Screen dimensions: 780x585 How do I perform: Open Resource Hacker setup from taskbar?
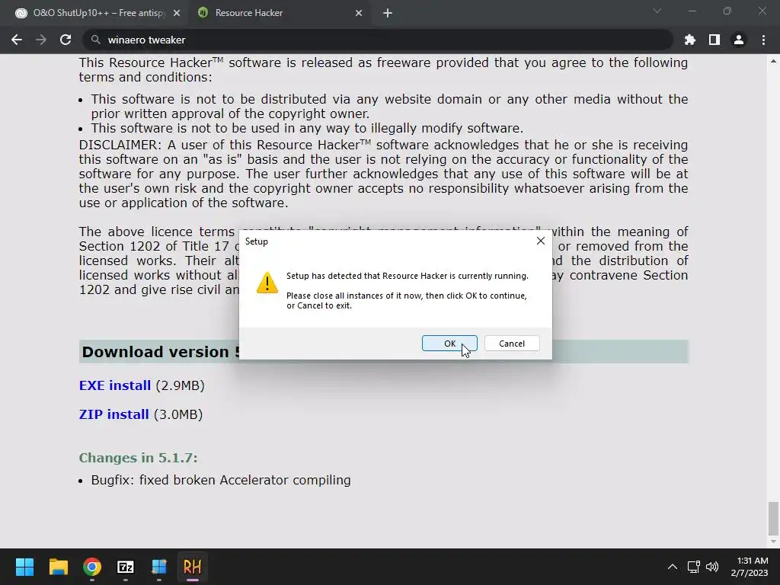click(193, 567)
